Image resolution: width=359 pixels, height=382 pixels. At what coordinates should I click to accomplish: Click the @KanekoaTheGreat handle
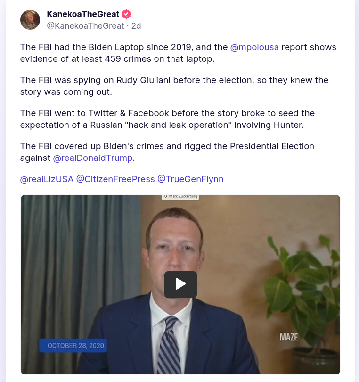[85, 26]
